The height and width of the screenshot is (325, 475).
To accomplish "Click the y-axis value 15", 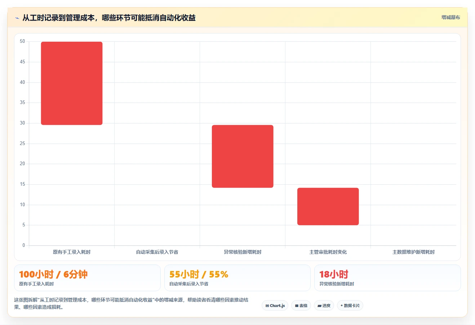I will tap(22, 184).
